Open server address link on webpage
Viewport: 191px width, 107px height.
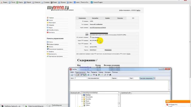98,28
